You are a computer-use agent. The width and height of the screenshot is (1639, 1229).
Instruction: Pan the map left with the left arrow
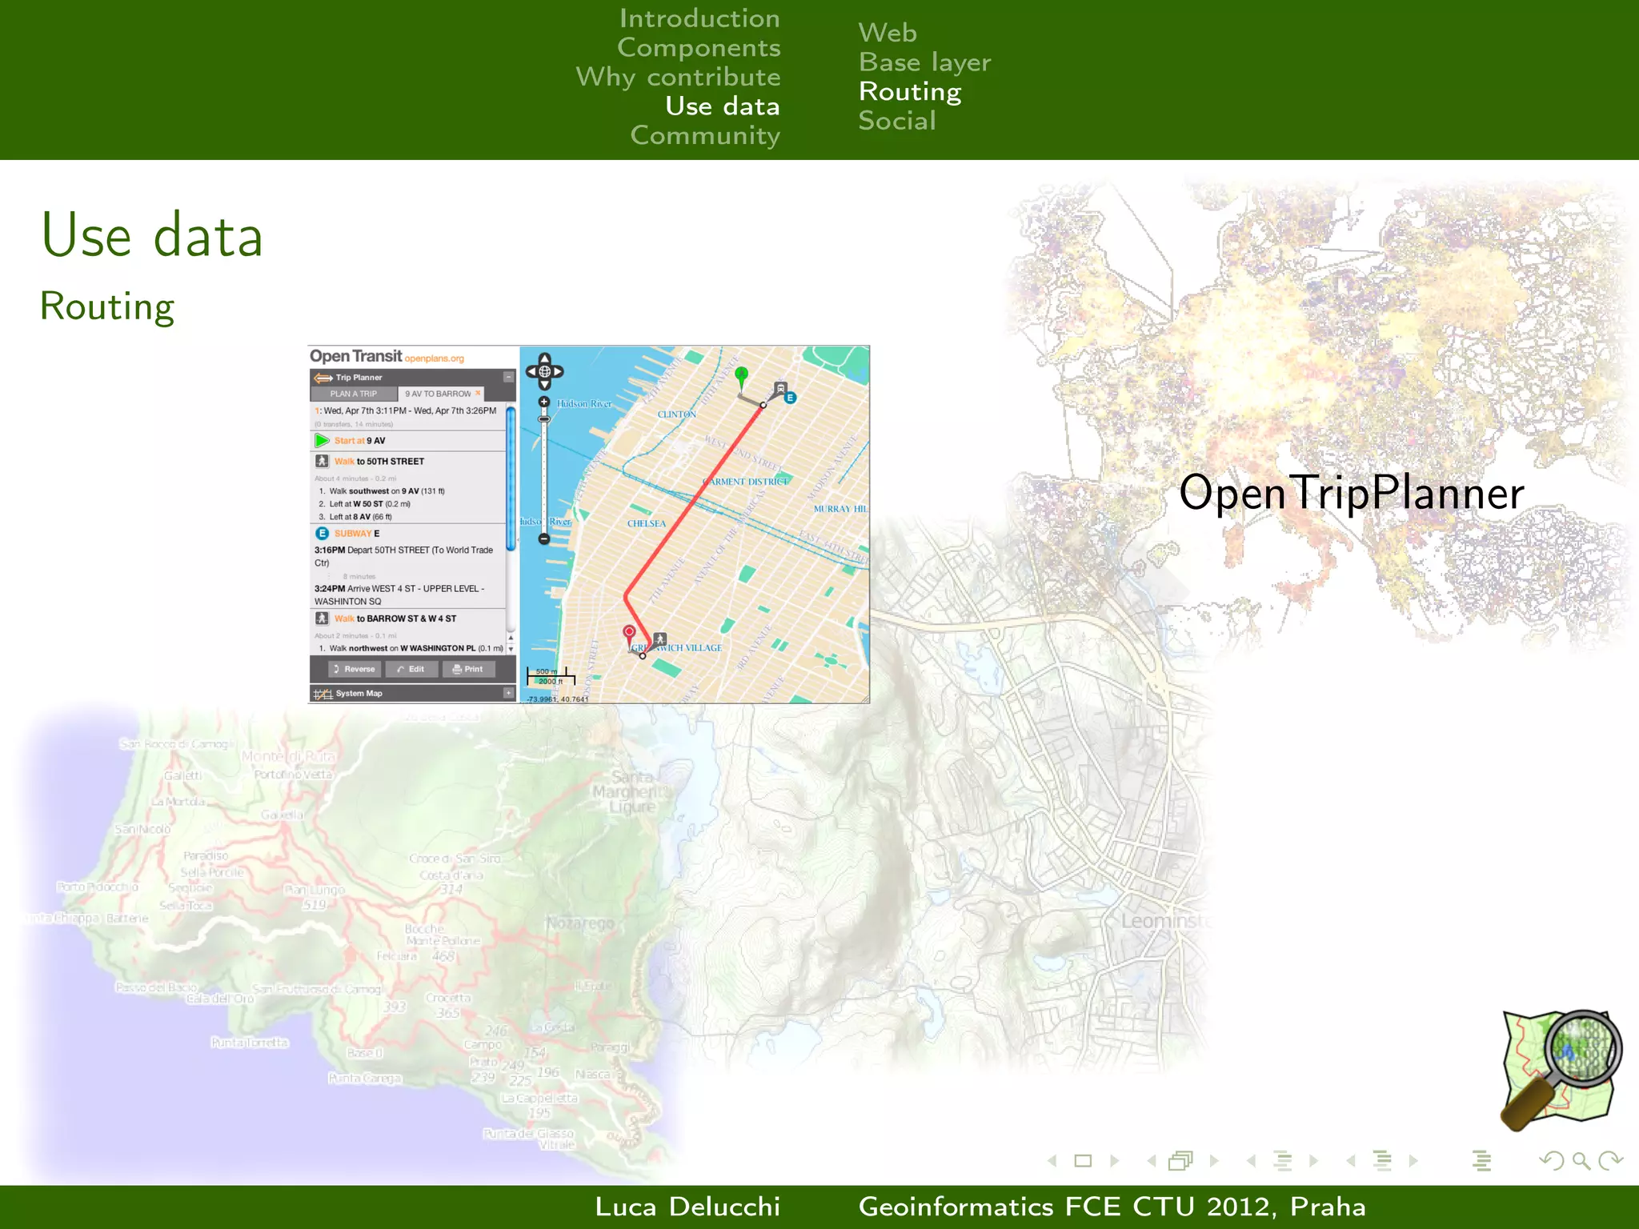coord(531,372)
